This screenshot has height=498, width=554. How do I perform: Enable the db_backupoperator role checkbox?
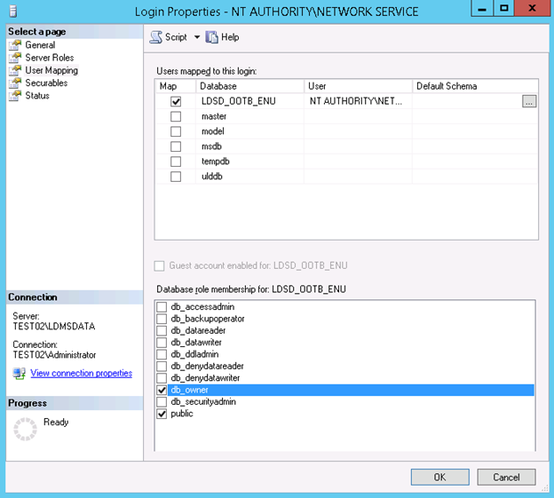(162, 319)
